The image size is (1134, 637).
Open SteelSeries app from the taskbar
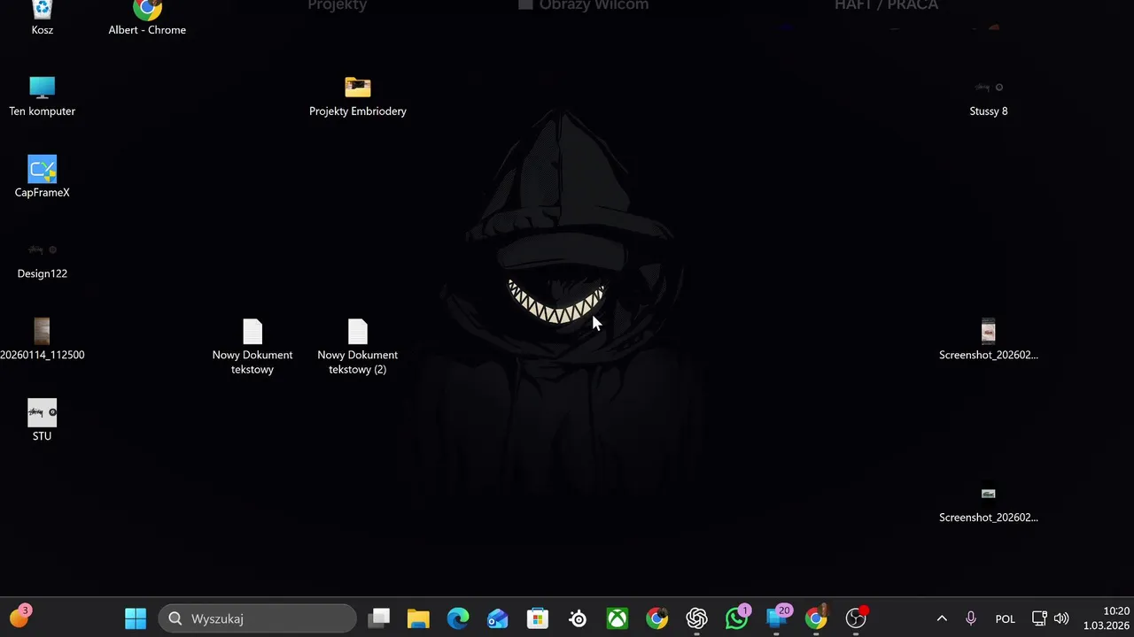(x=578, y=618)
